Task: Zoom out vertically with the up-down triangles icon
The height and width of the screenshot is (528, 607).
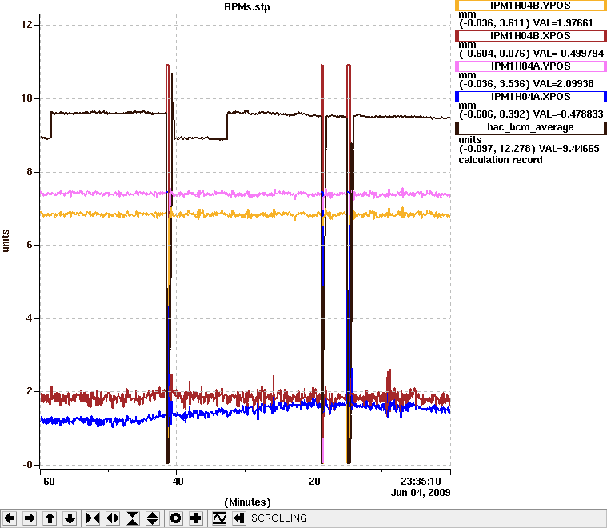Action: (x=153, y=518)
